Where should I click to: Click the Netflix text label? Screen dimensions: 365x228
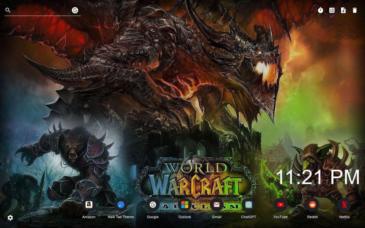pos(344,217)
